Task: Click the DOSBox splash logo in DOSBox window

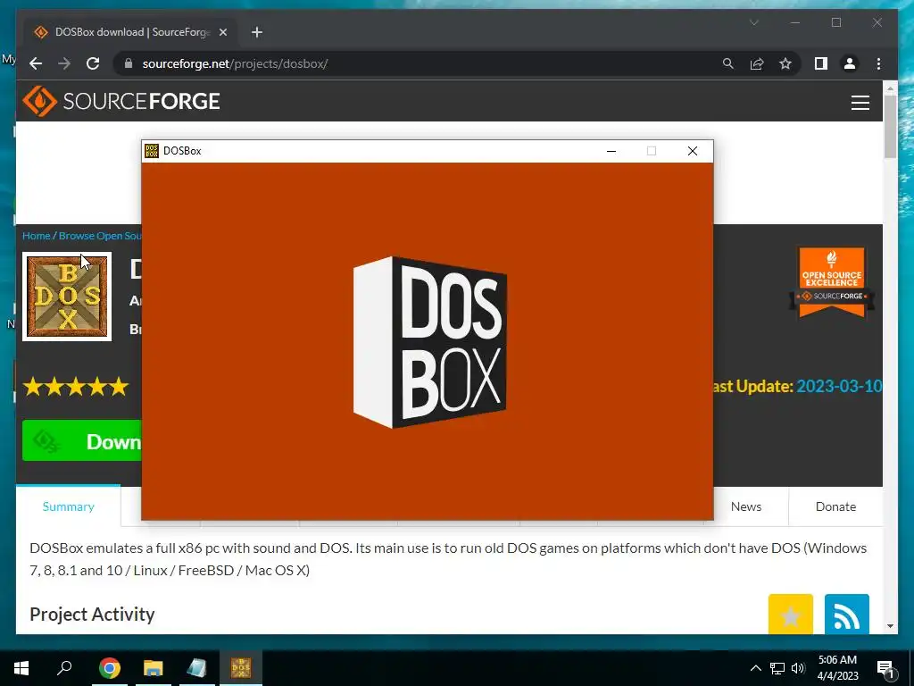Action: pyautogui.click(x=430, y=342)
